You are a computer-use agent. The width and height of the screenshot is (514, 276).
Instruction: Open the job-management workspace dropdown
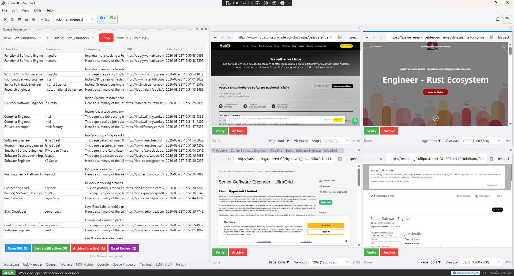pos(75,19)
